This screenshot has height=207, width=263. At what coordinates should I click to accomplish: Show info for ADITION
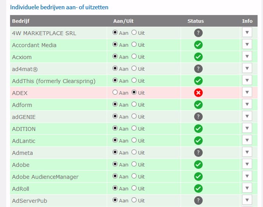point(247,128)
